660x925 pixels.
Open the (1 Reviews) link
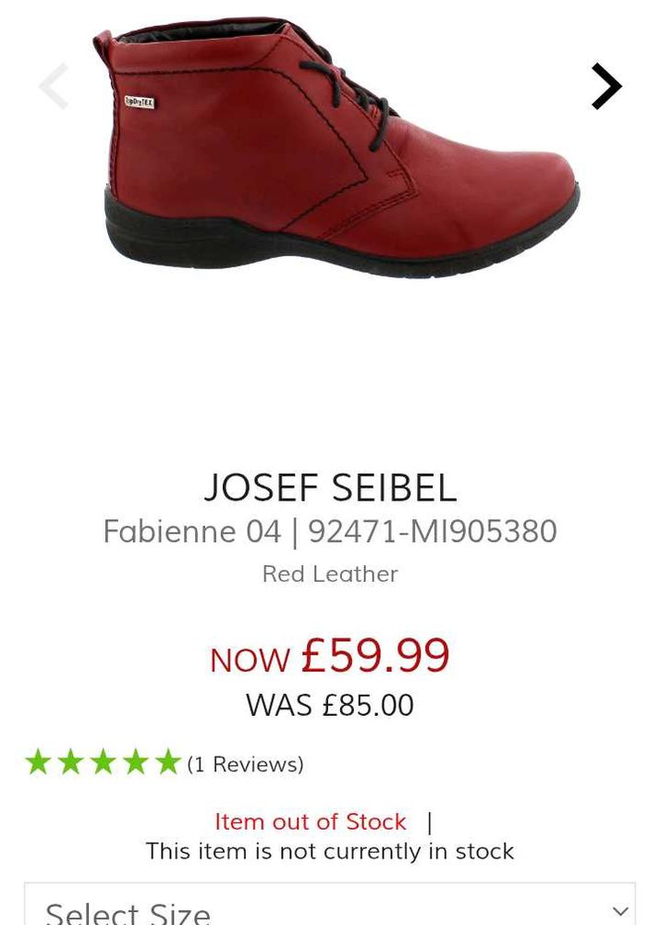pyautogui.click(x=245, y=764)
